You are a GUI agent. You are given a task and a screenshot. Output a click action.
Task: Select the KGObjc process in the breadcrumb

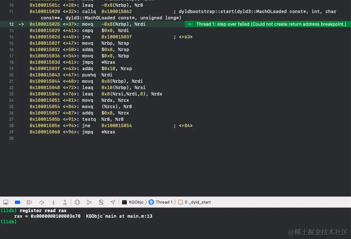133,202
